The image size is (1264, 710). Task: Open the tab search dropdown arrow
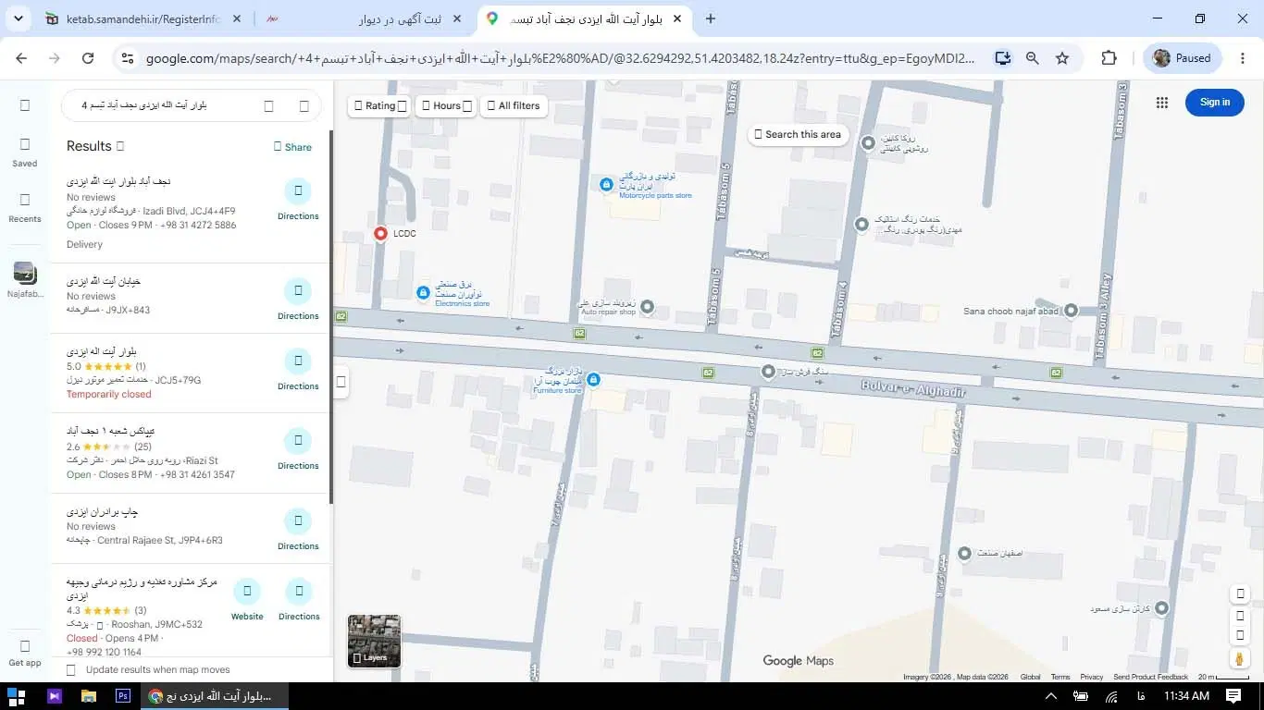coord(18,18)
